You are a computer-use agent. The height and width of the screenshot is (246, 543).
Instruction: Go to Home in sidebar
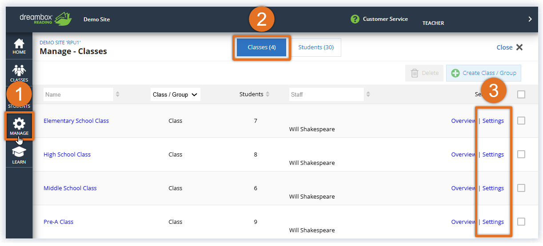(x=19, y=46)
